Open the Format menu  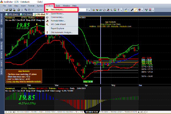(x=31, y=6)
